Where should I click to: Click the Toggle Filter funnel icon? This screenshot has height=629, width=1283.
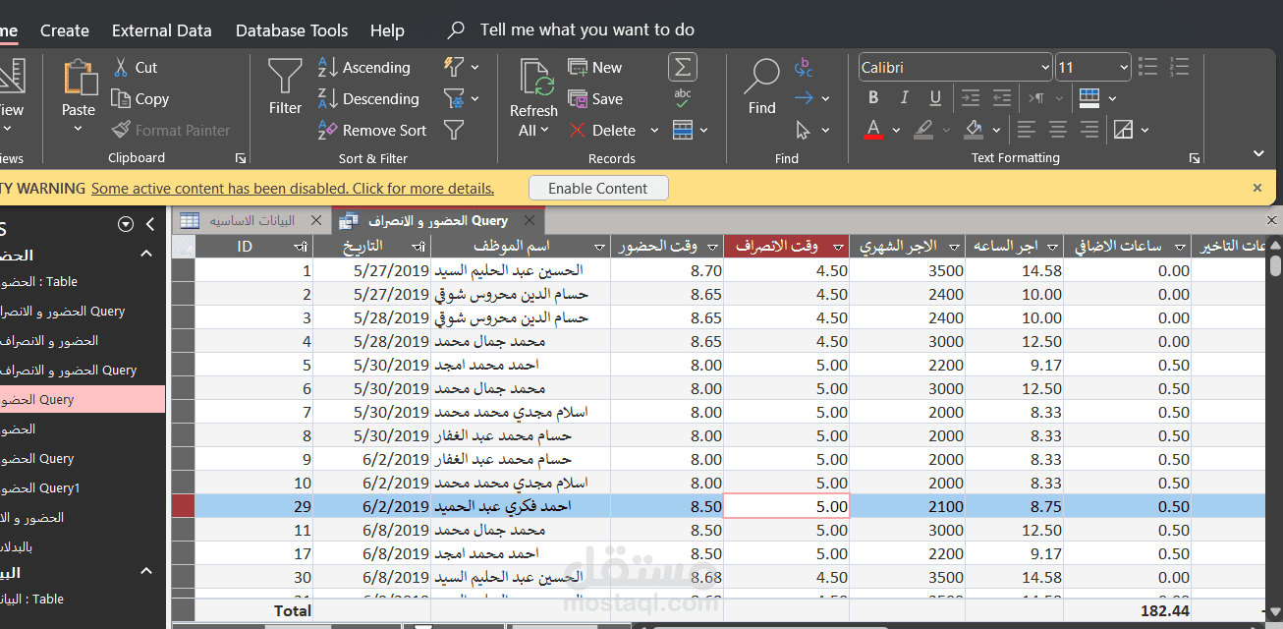453,130
